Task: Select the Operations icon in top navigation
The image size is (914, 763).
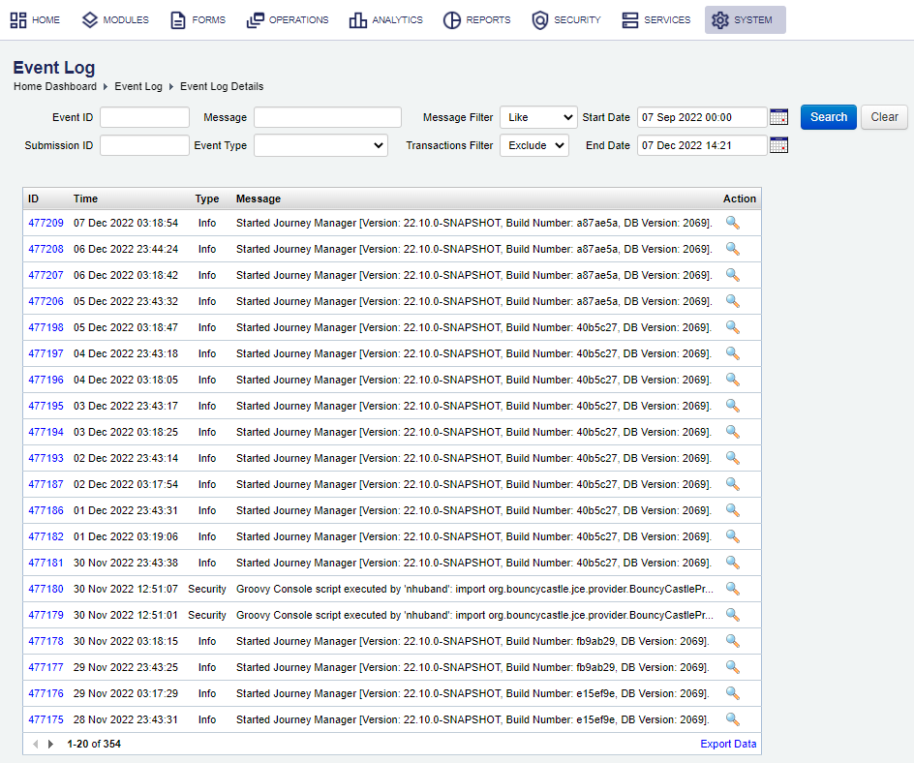Action: coord(254,19)
